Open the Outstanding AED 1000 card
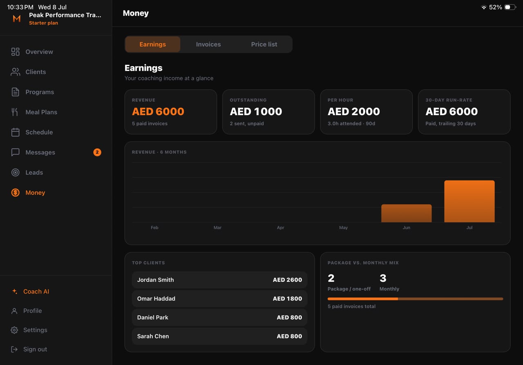 [x=268, y=112]
